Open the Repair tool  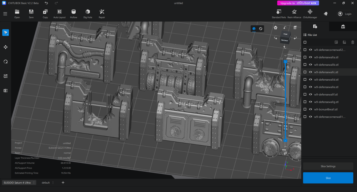coord(102,14)
